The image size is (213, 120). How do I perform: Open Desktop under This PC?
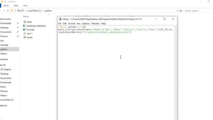click(x=4, y=74)
